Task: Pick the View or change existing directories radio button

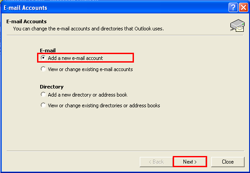Action: point(43,105)
